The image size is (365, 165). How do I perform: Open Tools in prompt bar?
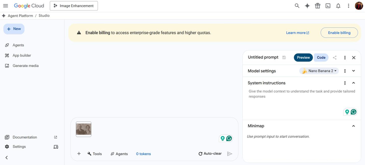(x=94, y=153)
